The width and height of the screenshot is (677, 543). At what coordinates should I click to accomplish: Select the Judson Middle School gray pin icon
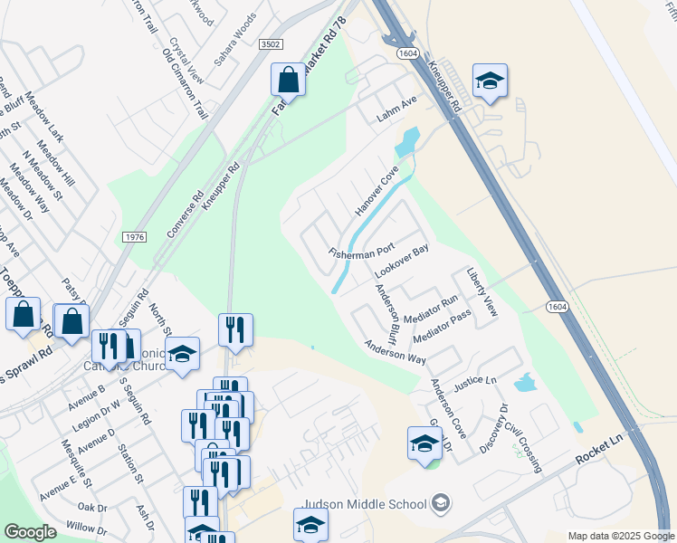click(x=441, y=503)
